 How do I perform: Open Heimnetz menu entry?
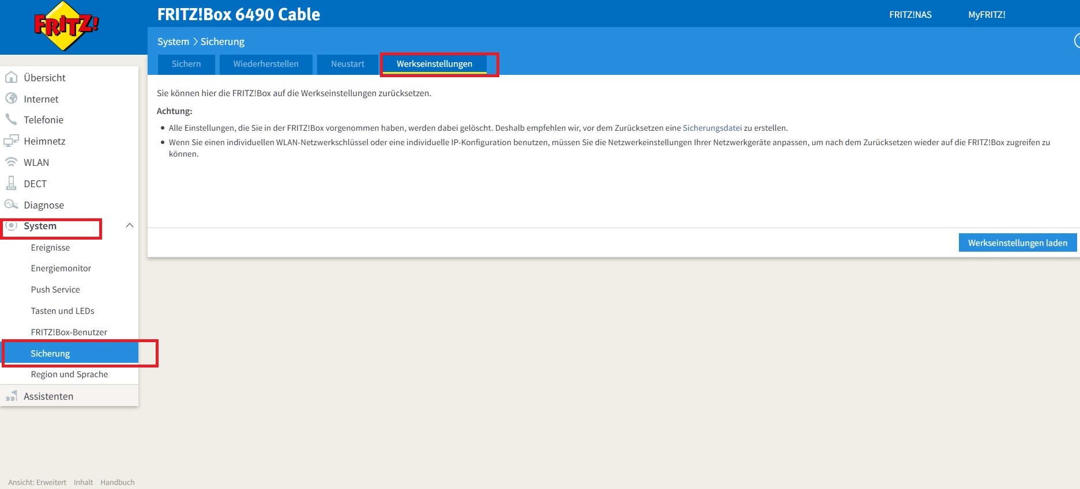coord(44,141)
